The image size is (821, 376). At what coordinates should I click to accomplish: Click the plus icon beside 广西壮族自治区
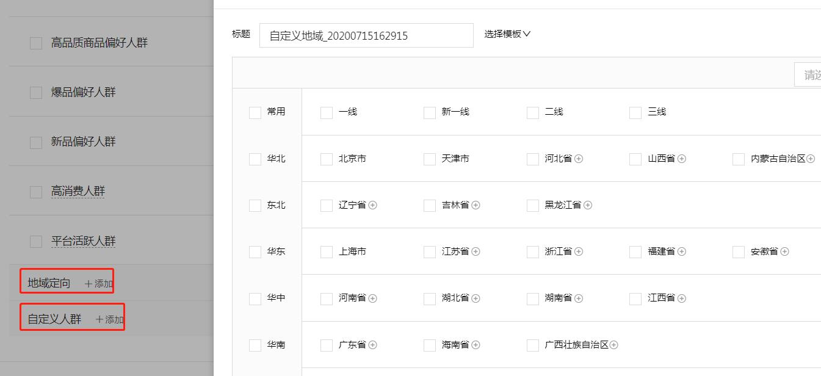[x=613, y=345]
